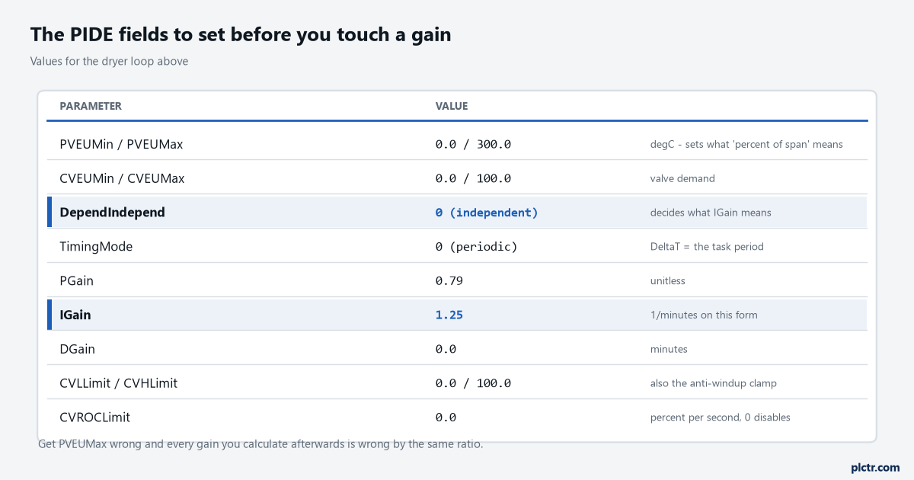Open the plctr.com site link

tap(875, 467)
